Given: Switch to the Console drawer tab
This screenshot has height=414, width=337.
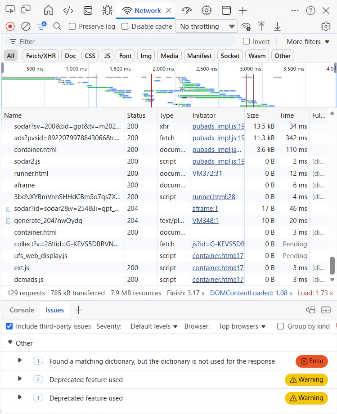Looking at the screenshot, I should click(22, 310).
